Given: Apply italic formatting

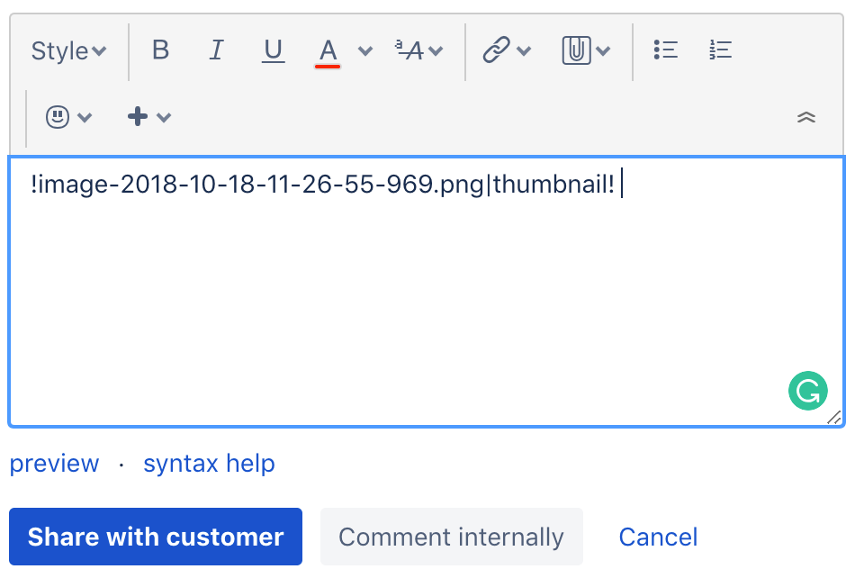Looking at the screenshot, I should tap(216, 50).
